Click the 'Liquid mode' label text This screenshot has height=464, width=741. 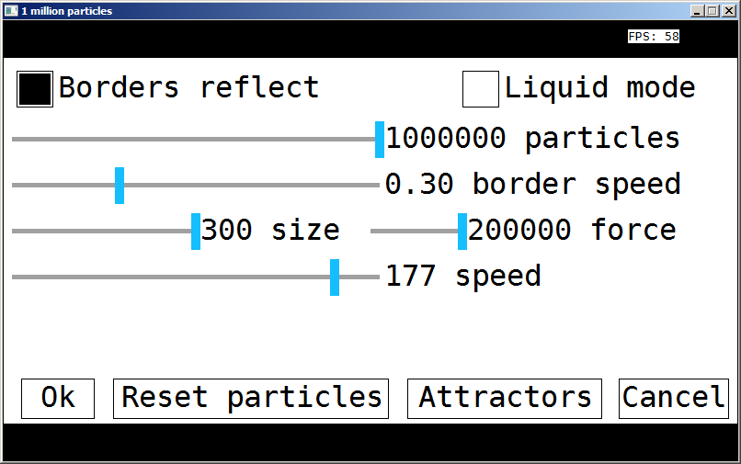click(600, 88)
